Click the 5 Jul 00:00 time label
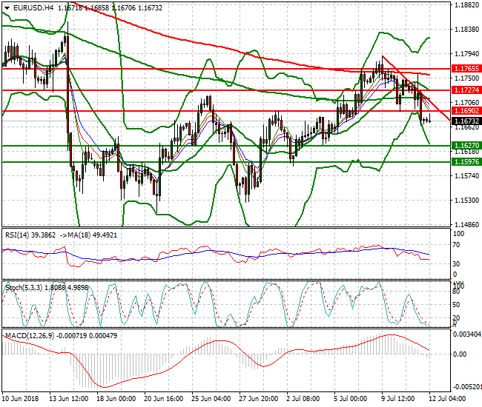Screen dimensions: 482x407 (351, 399)
